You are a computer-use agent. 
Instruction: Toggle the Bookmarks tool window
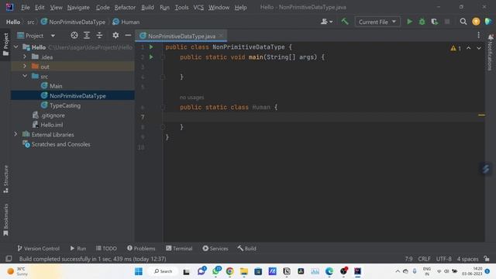[x=5, y=219]
